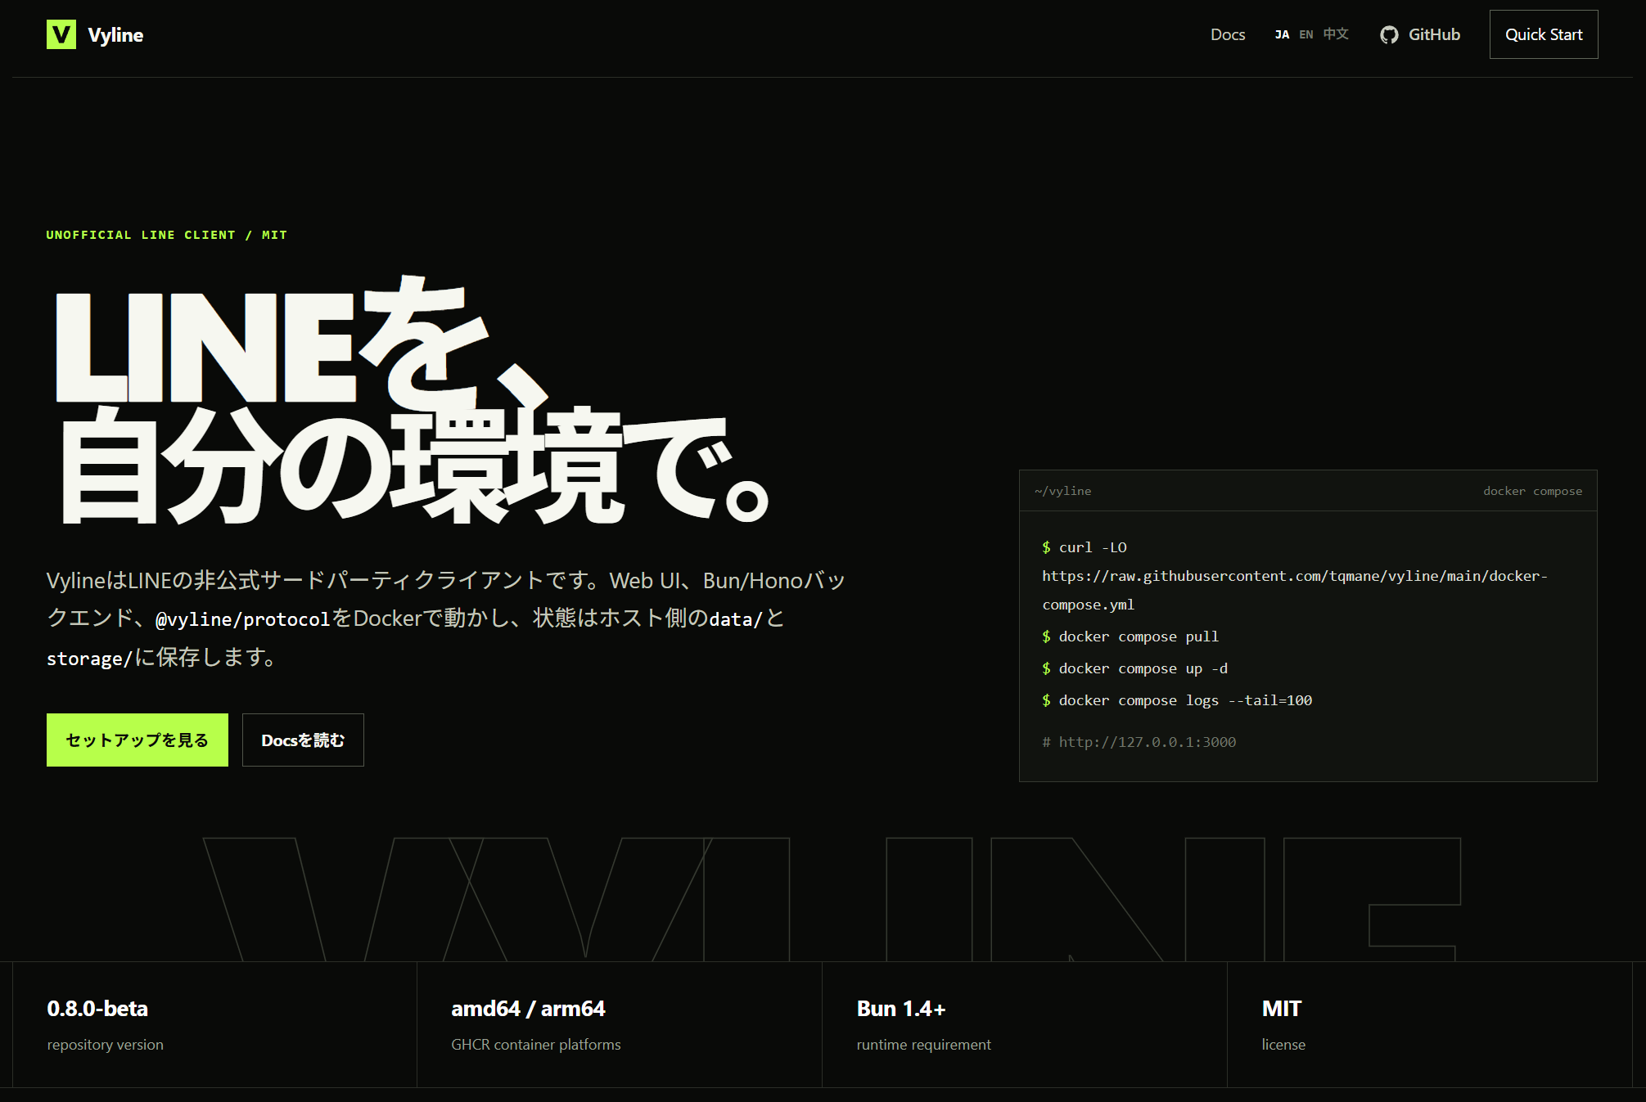Click the 'license' label under MIT

click(1283, 1045)
